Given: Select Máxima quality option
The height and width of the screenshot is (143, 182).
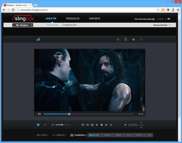Looking at the screenshot, I should coord(107,135).
